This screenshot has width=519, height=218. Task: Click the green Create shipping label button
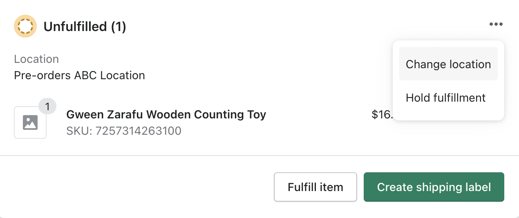(x=434, y=187)
